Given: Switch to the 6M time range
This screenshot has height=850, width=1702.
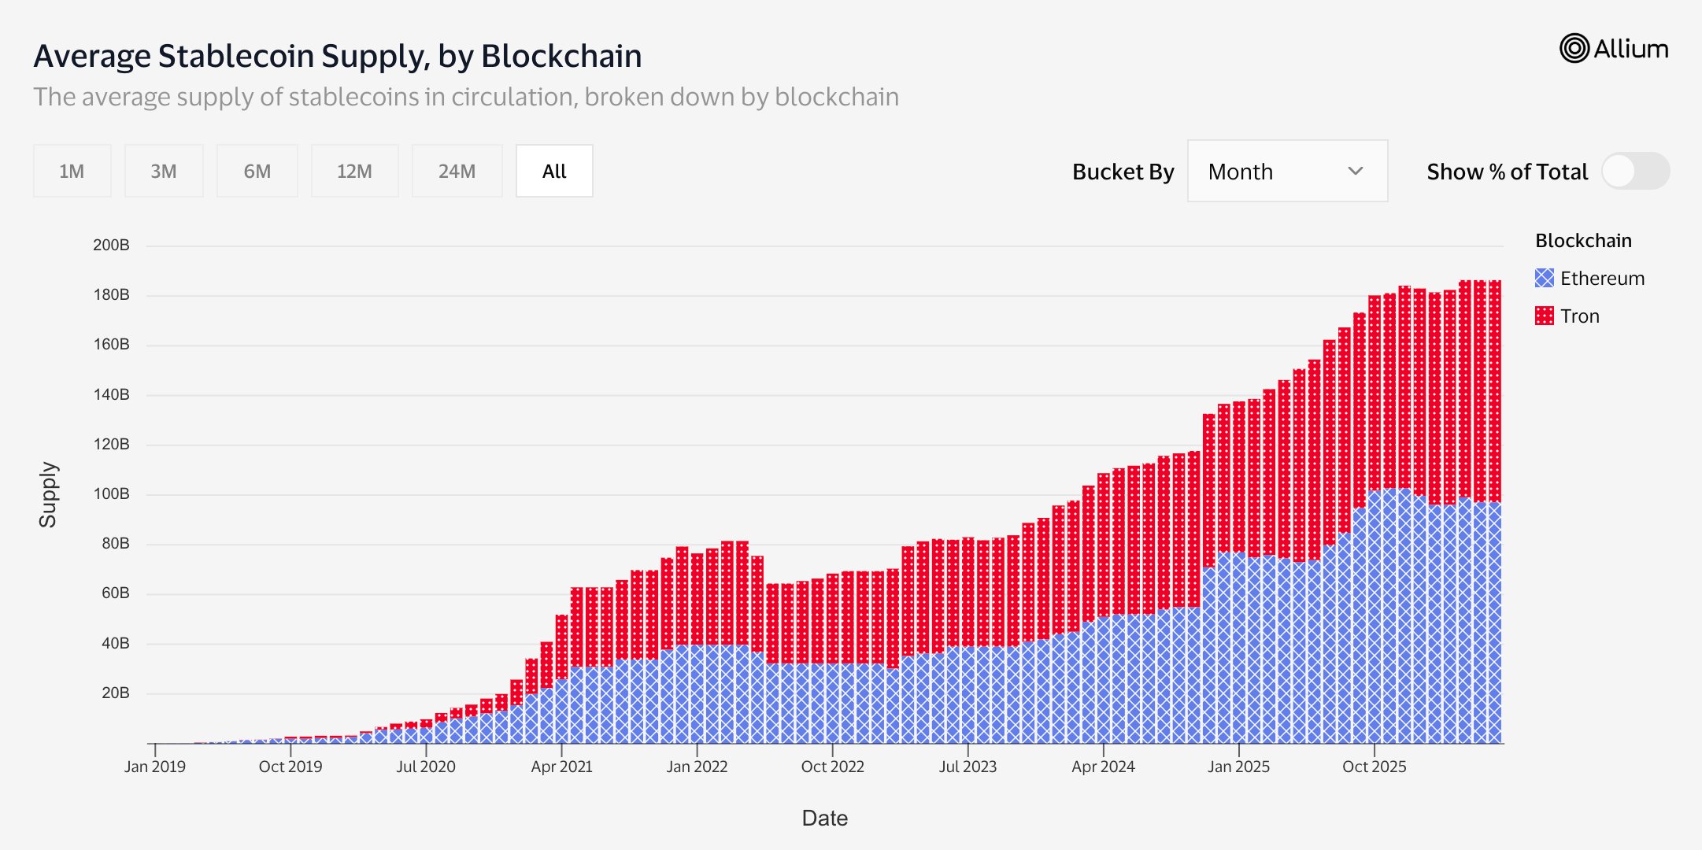Looking at the screenshot, I should 257,171.
